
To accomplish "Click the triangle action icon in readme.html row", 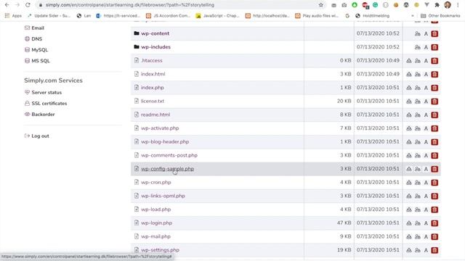I will 409,115.
